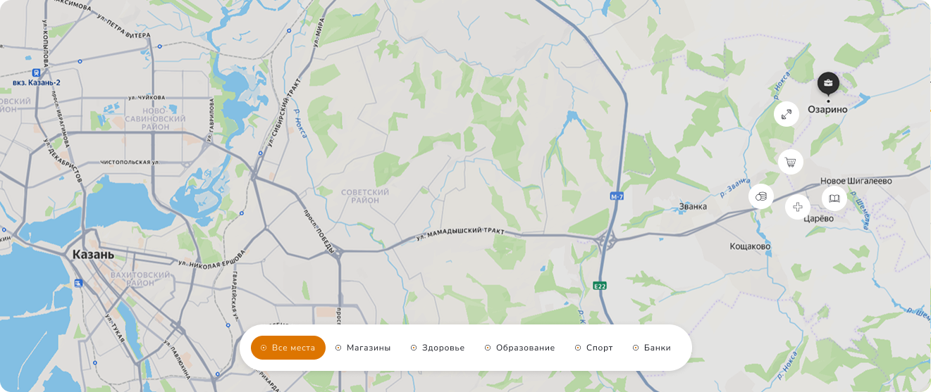Click the Казань city label
Image resolution: width=931 pixels, height=392 pixels.
click(x=93, y=255)
